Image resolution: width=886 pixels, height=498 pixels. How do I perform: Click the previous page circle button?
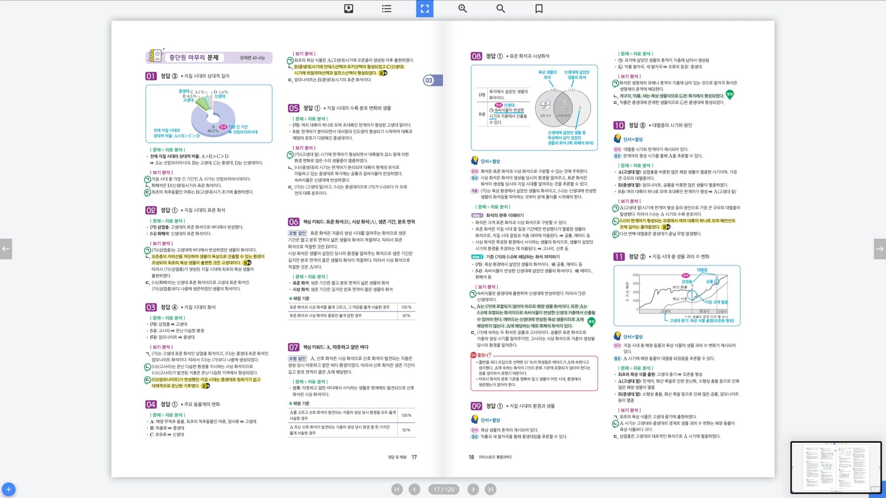click(x=414, y=489)
